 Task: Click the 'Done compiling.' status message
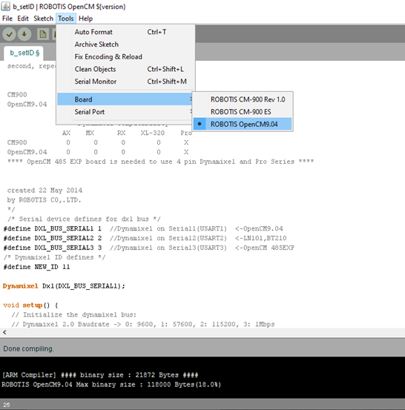28,348
